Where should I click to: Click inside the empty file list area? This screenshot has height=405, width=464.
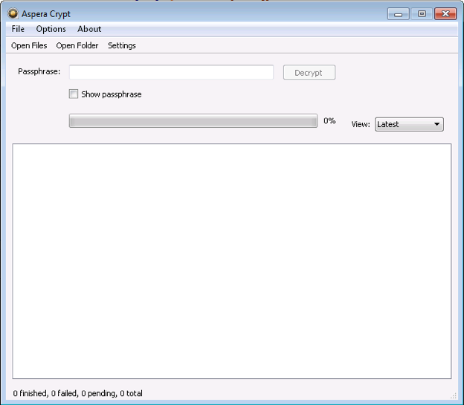(231, 261)
